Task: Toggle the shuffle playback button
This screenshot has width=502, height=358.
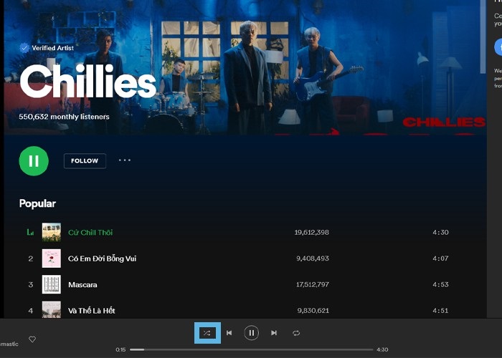Action: (x=207, y=333)
